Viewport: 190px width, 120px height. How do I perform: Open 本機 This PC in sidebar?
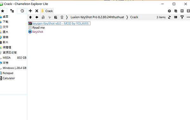click(x=5, y=63)
